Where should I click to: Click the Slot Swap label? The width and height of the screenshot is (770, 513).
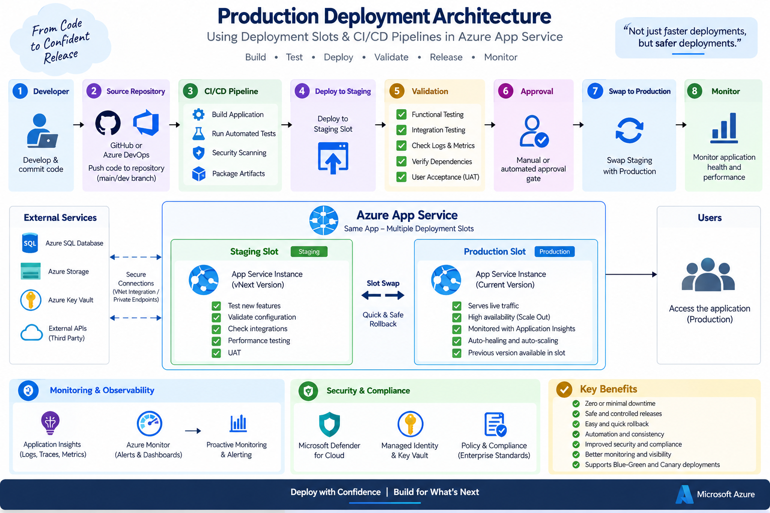[x=383, y=283]
